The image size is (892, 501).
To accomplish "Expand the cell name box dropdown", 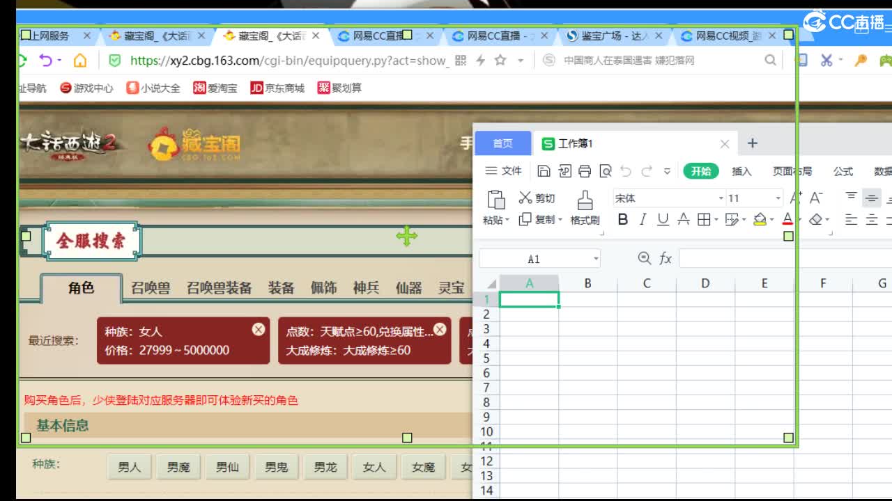I will pyautogui.click(x=596, y=259).
